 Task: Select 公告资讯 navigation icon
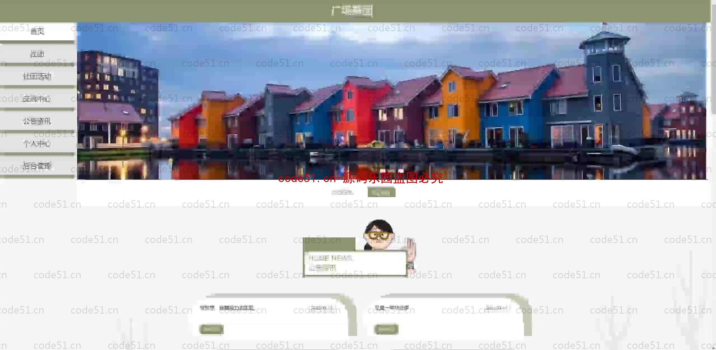tap(37, 121)
